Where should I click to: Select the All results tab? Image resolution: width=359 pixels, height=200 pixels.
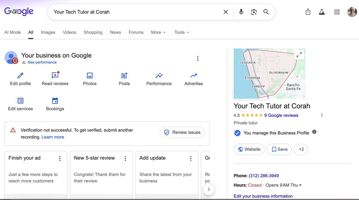coord(31,32)
